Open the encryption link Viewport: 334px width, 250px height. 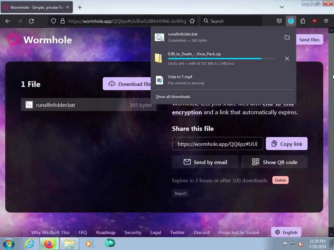[x=187, y=112]
